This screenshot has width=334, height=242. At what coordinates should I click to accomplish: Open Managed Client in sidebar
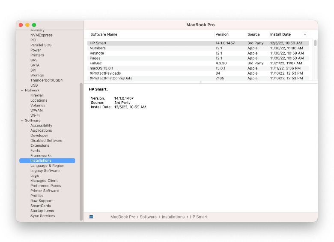(x=44, y=181)
